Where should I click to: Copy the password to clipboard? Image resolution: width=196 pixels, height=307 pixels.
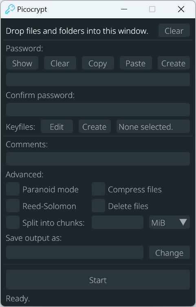tap(98, 63)
